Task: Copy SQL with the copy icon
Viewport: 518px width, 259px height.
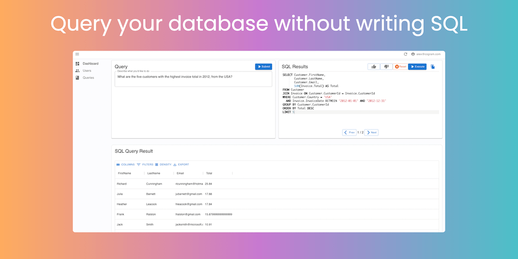Action: click(433, 67)
